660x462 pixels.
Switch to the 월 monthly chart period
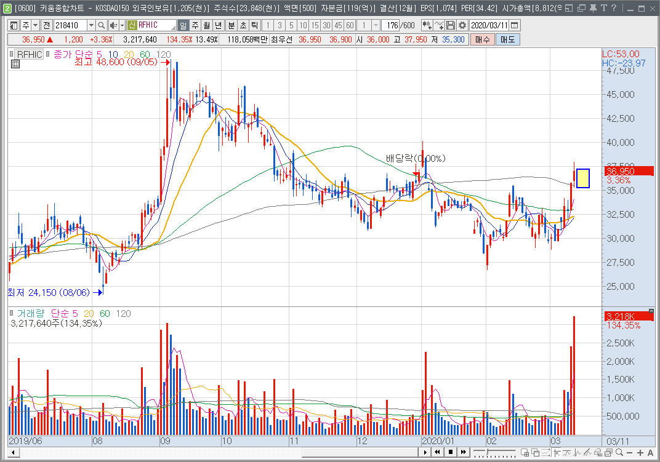click(x=207, y=26)
